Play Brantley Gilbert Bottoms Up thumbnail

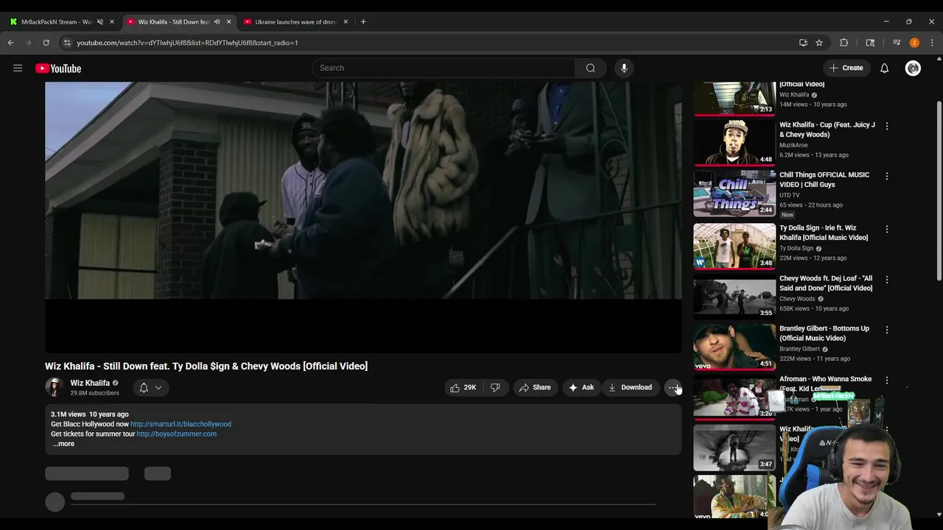[x=735, y=347]
